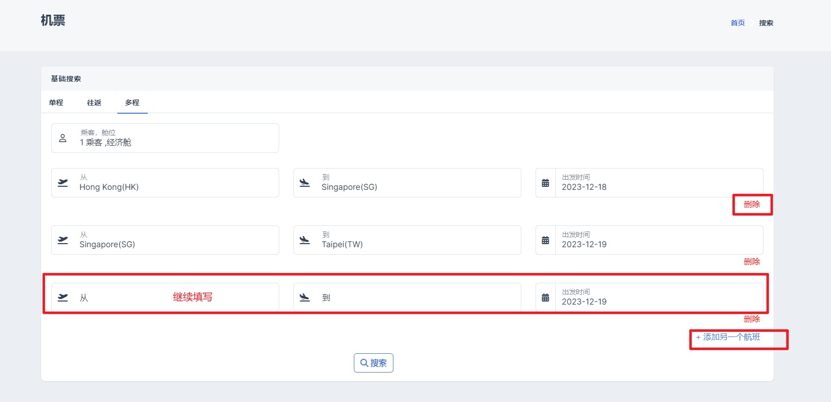Click departure plane icon in second flight row

pos(63,240)
